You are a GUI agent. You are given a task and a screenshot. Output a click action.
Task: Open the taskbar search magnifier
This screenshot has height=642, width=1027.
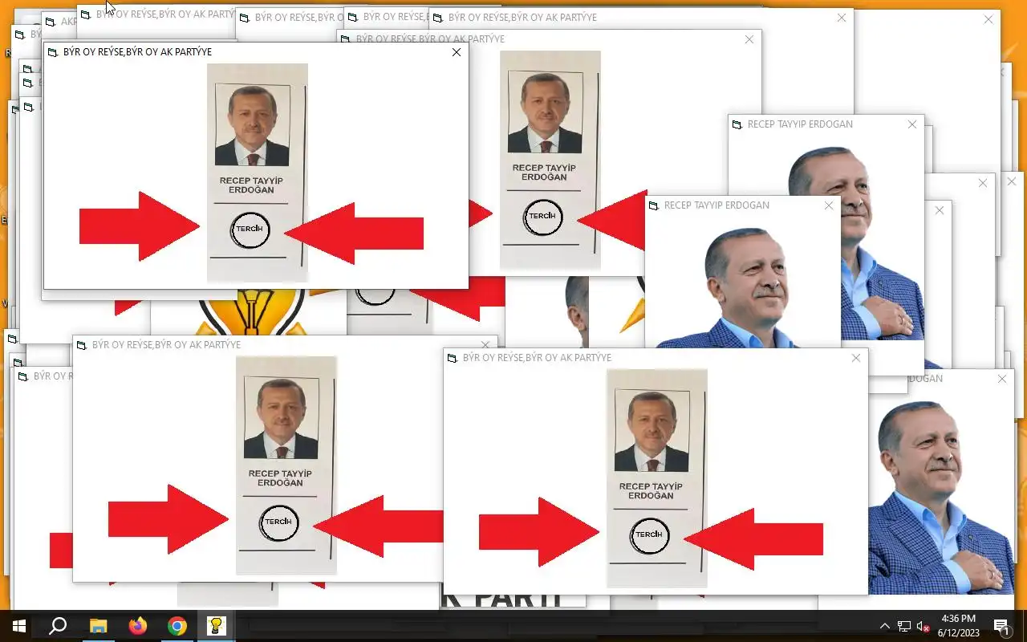(x=58, y=626)
